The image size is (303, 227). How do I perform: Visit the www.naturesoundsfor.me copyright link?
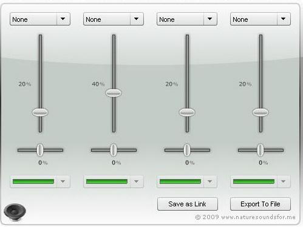(x=258, y=217)
